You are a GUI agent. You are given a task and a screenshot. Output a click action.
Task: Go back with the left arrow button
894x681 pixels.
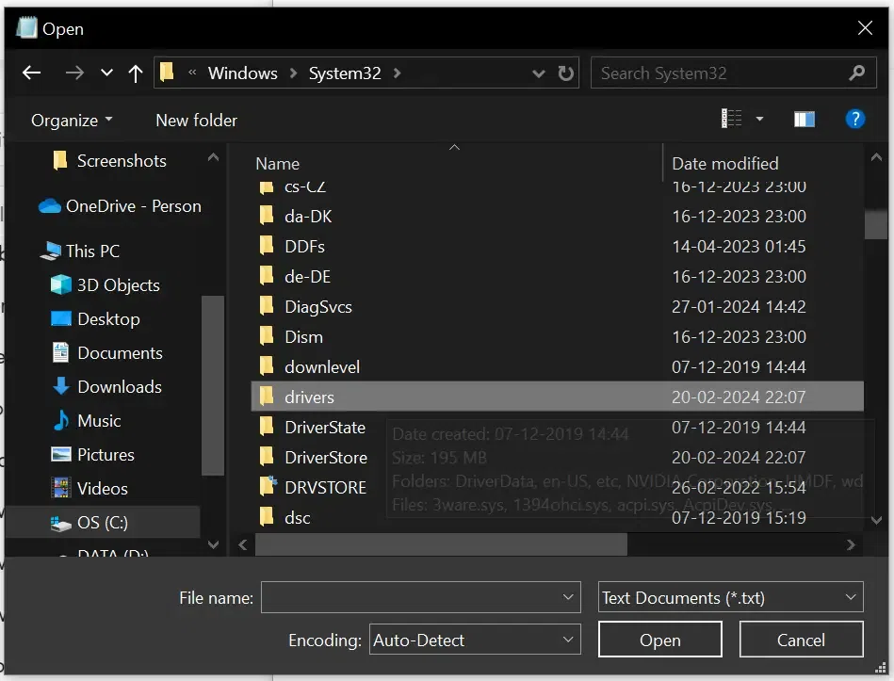click(x=31, y=73)
